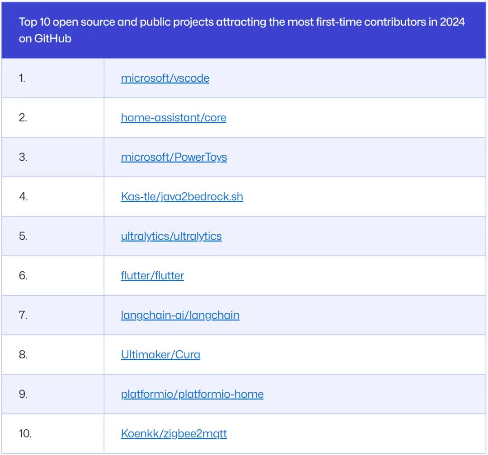This screenshot has width=488, height=455.
Task: Open the platformio/platformio-home link
Action: point(192,394)
